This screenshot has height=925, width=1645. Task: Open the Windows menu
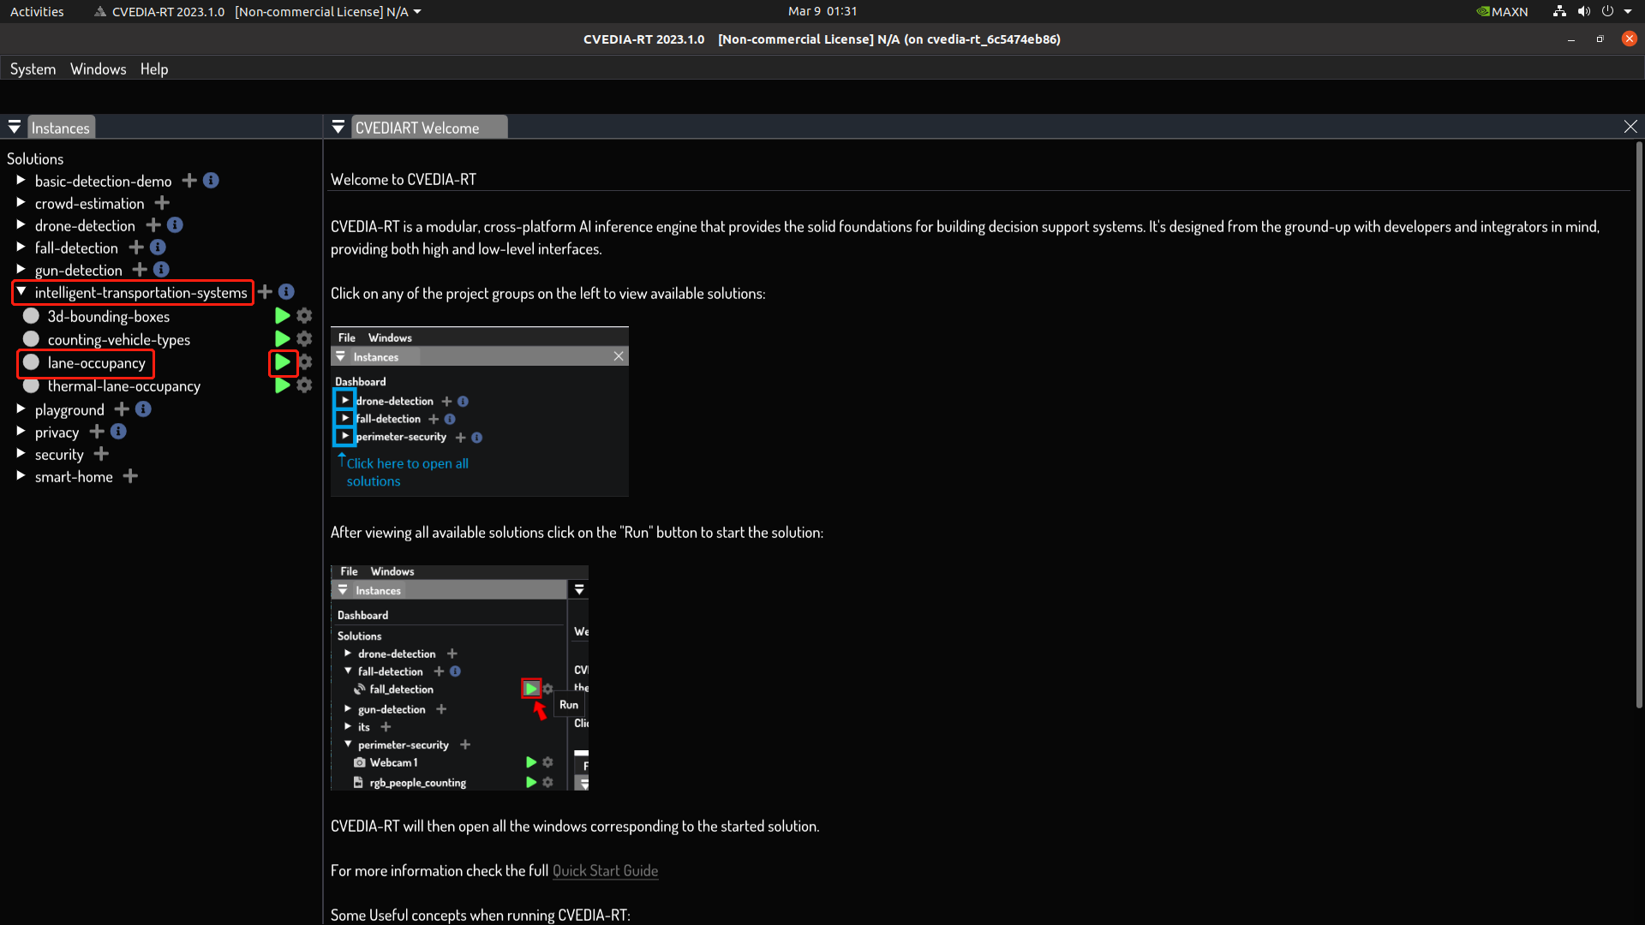98,69
